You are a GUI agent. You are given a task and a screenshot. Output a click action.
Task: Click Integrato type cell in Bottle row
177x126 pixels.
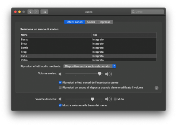pos(98,48)
